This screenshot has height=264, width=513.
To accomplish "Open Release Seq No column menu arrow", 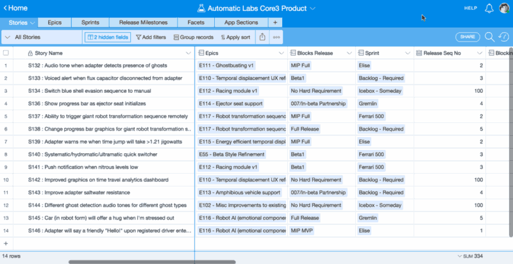I will tap(480, 53).
